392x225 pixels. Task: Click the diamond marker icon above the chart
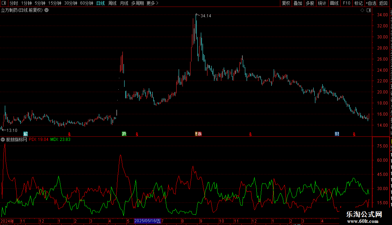pyautogui.click(x=362, y=10)
